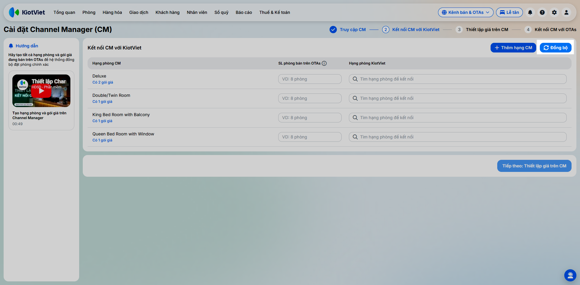
Task: Click the Hạng phòng CM column header
Action: pyautogui.click(x=107, y=63)
